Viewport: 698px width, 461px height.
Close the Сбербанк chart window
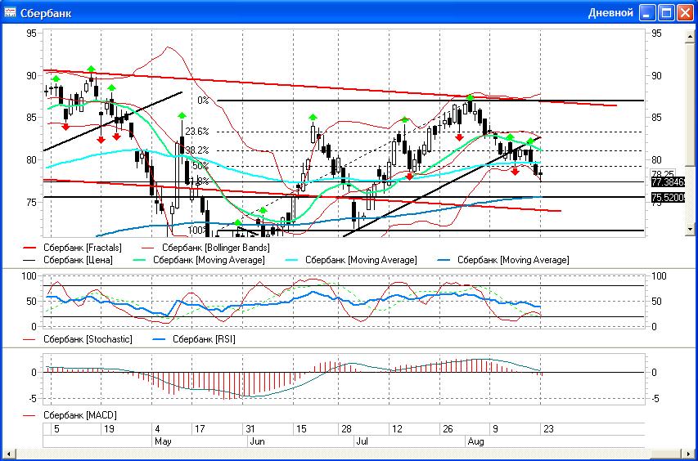(x=685, y=13)
